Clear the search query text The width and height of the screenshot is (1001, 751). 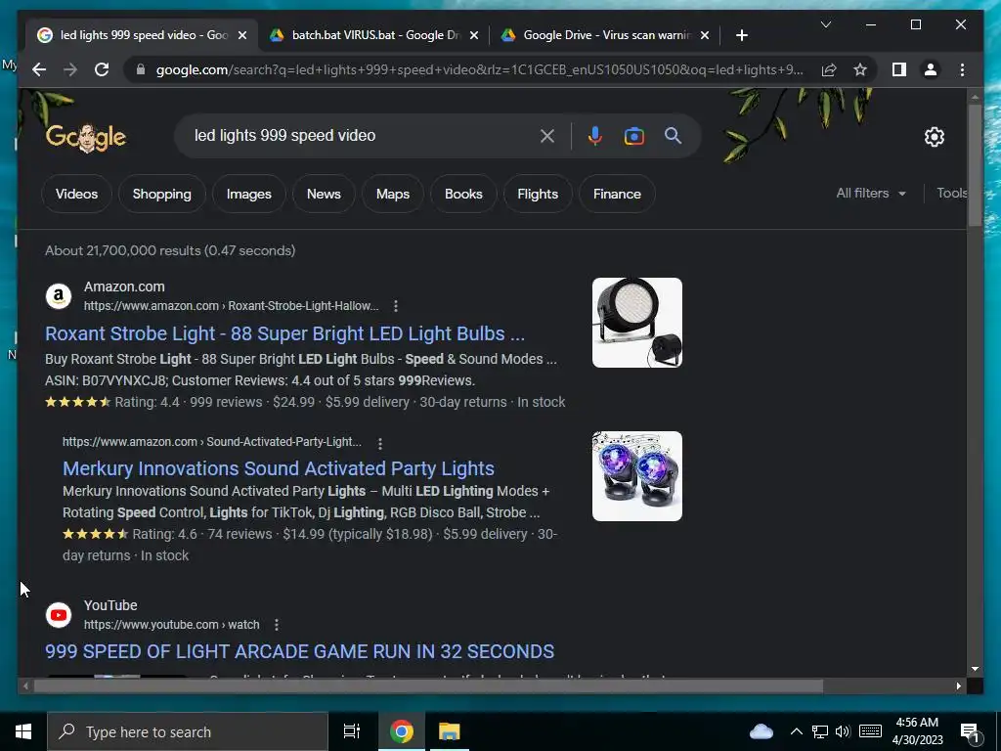[547, 136]
